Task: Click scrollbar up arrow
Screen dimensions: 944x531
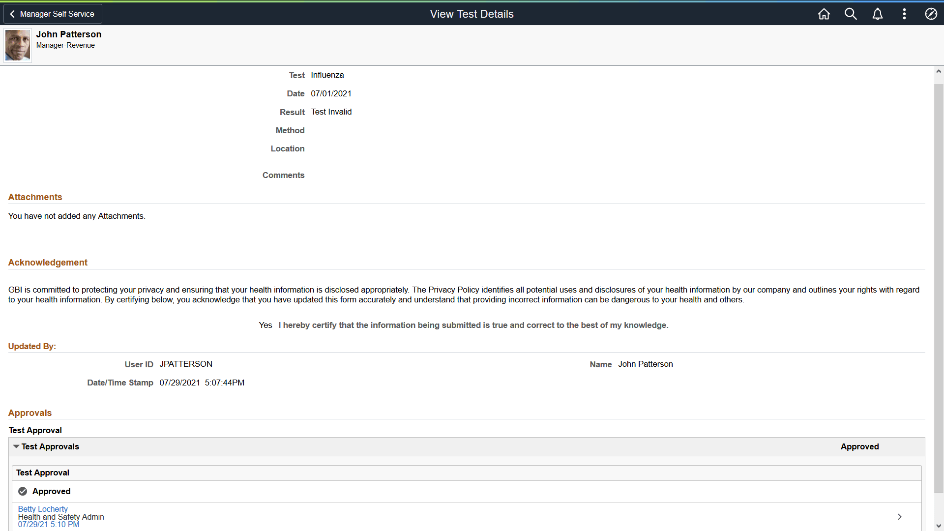Action: (939, 71)
